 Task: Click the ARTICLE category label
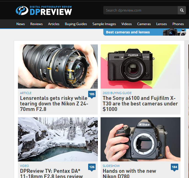coord(26,93)
